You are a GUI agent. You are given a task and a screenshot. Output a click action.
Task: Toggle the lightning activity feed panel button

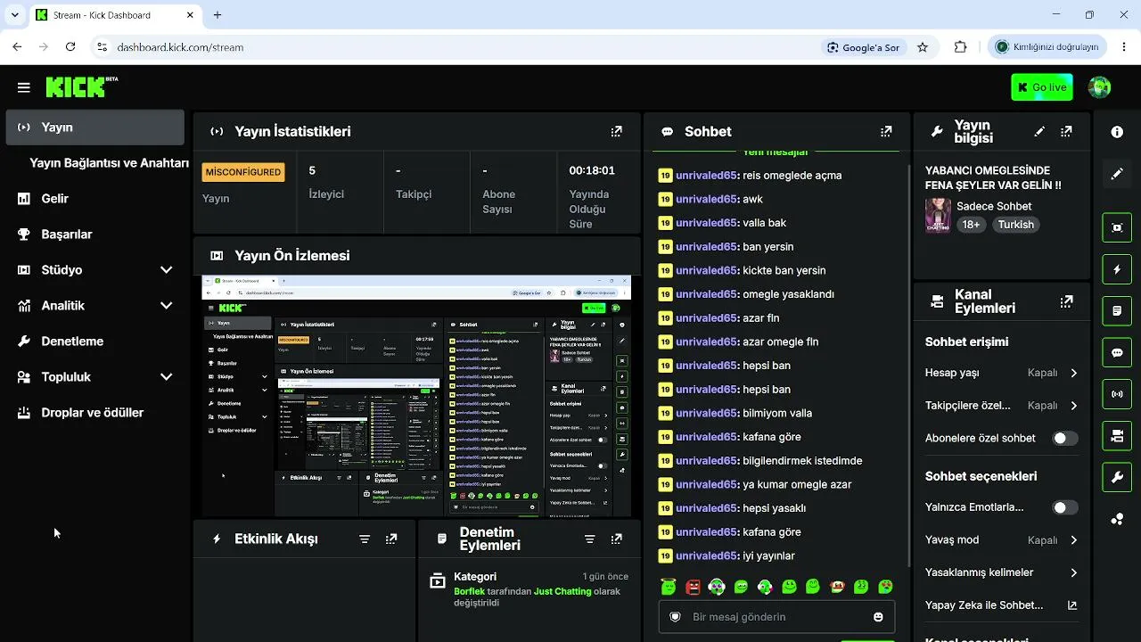[x=1117, y=269]
